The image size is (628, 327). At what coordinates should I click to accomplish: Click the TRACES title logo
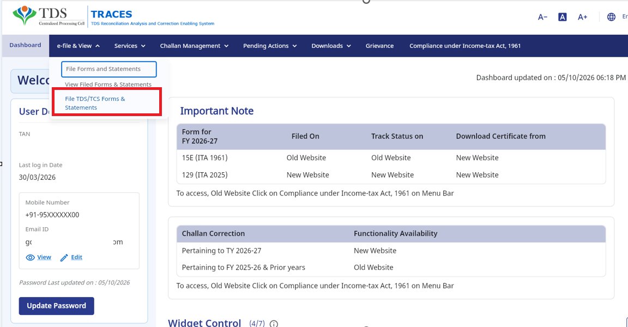pyautogui.click(x=152, y=18)
